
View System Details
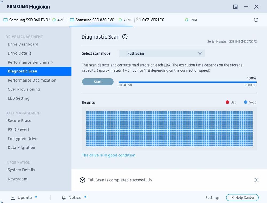[x=21, y=170]
